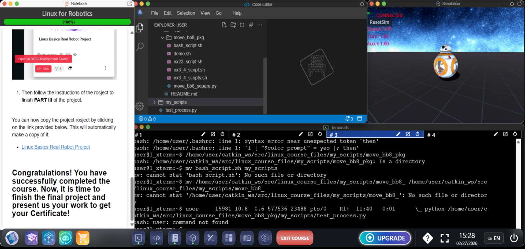Open the help question-mark icon in taskbar

[x=428, y=238]
